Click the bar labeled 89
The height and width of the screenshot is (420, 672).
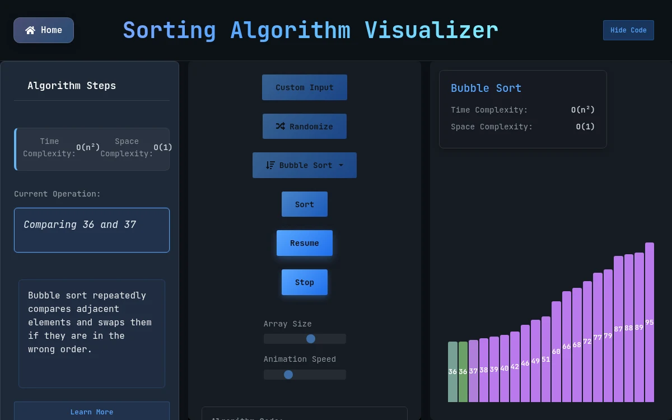pos(639,327)
